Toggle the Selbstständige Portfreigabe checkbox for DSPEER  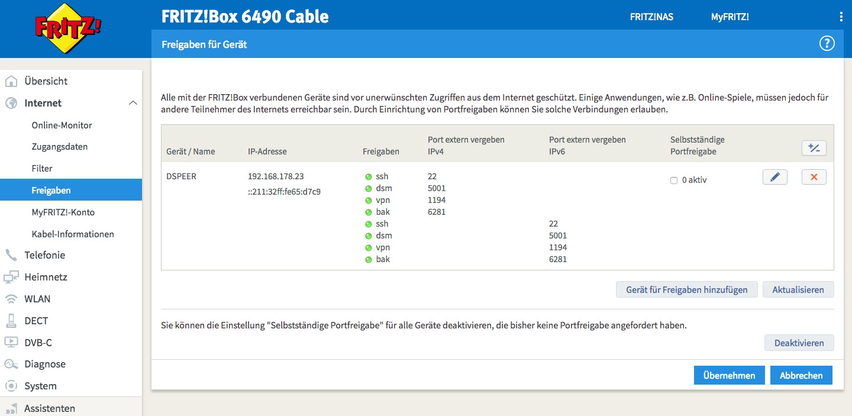coord(674,180)
